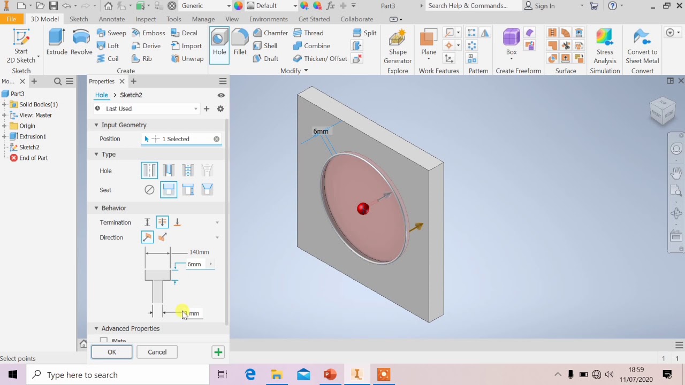The width and height of the screenshot is (685, 385).
Task: Launch Stress Analysis simulation
Action: click(x=605, y=47)
